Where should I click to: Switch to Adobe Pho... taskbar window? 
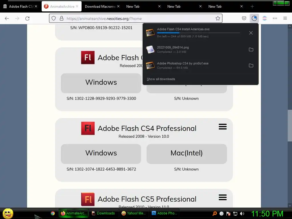point(165,213)
